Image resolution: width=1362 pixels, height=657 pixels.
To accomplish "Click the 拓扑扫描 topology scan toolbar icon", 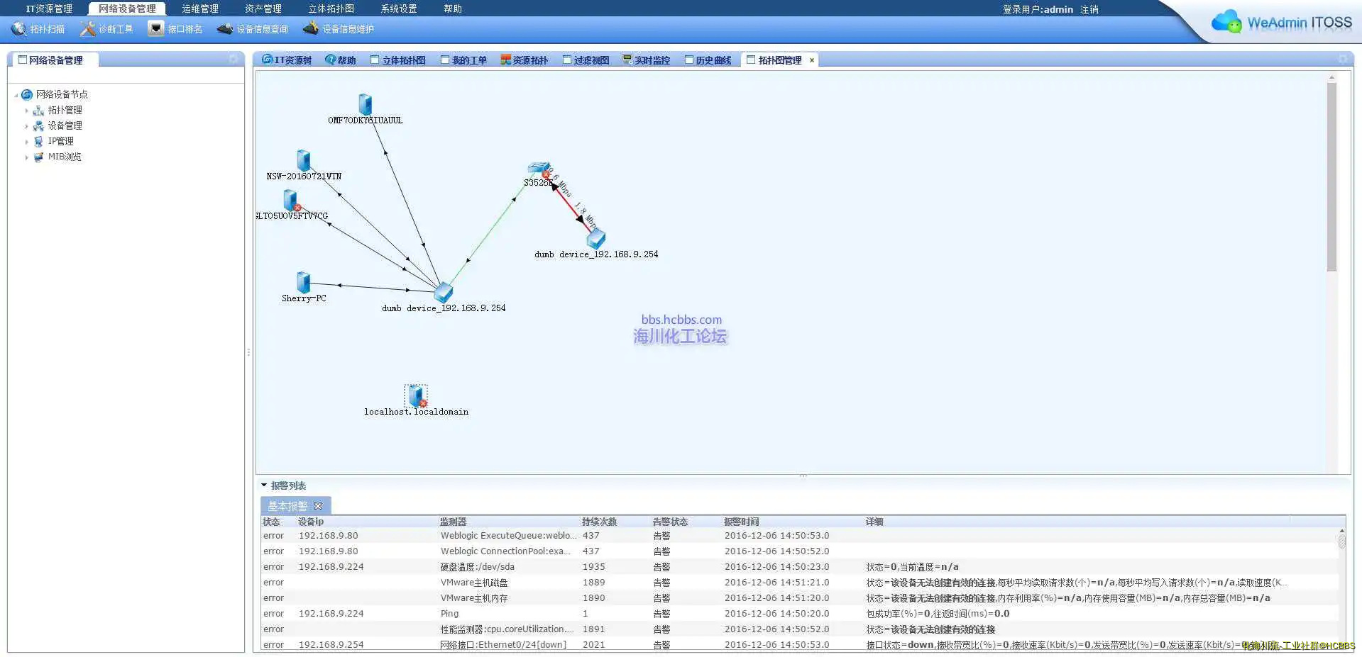I will [18, 29].
